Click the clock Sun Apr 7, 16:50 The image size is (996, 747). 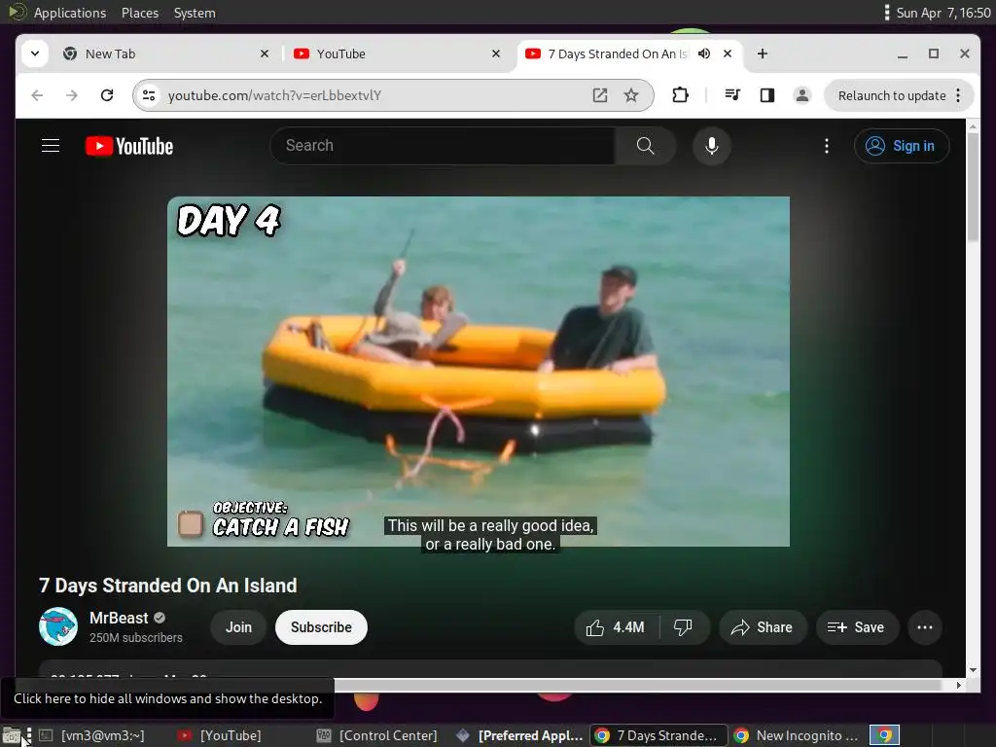click(x=943, y=13)
